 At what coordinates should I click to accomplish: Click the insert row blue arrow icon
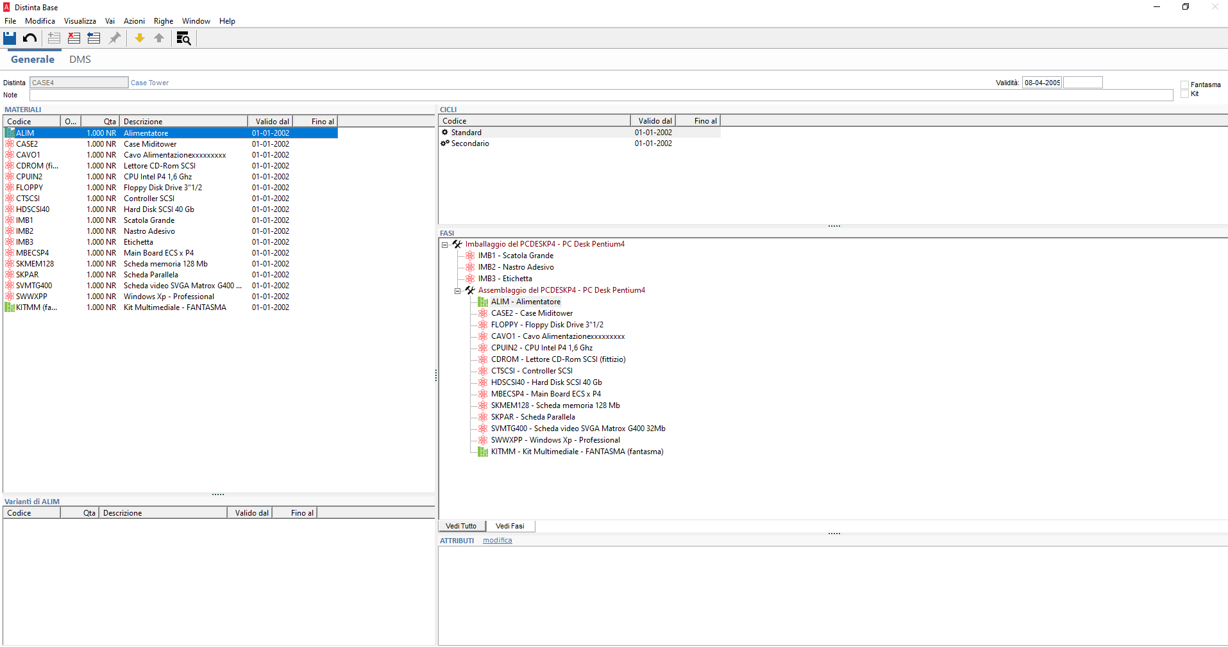coord(94,38)
